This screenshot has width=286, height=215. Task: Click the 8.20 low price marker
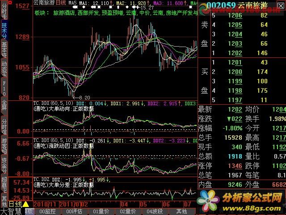84,98
